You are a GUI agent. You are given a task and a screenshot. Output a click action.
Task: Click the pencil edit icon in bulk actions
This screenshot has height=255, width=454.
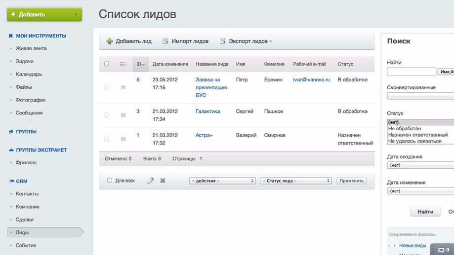point(150,181)
